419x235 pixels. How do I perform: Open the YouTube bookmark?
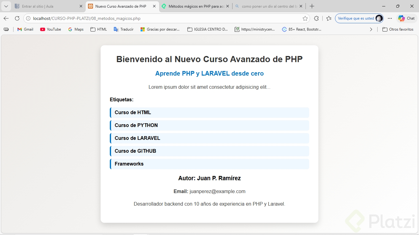51,29
